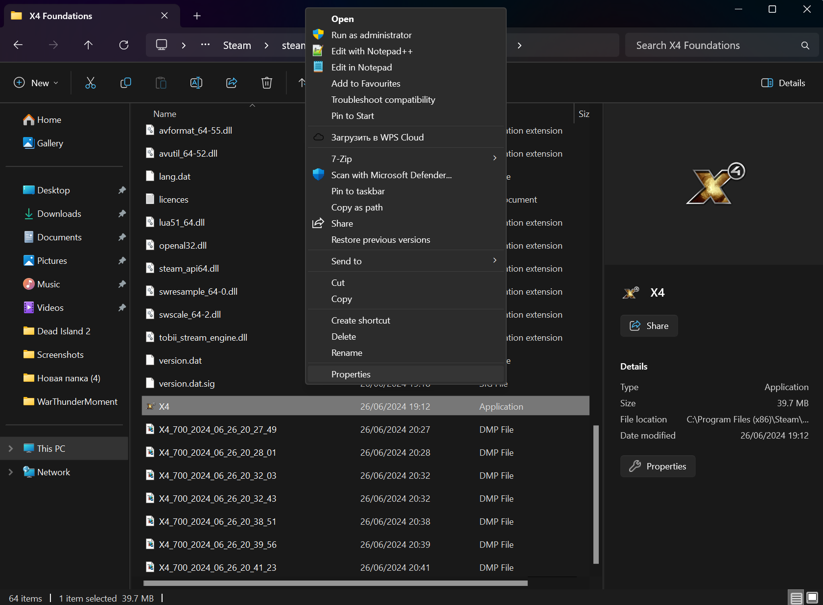Click the Refresh icon in navigation bar
The width and height of the screenshot is (823, 605).
(x=124, y=45)
